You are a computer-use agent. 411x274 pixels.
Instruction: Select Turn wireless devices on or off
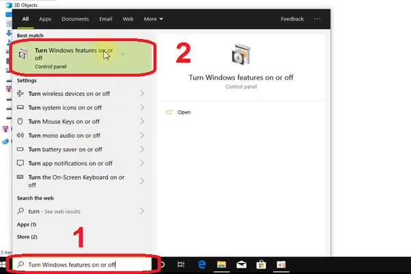[69, 94]
